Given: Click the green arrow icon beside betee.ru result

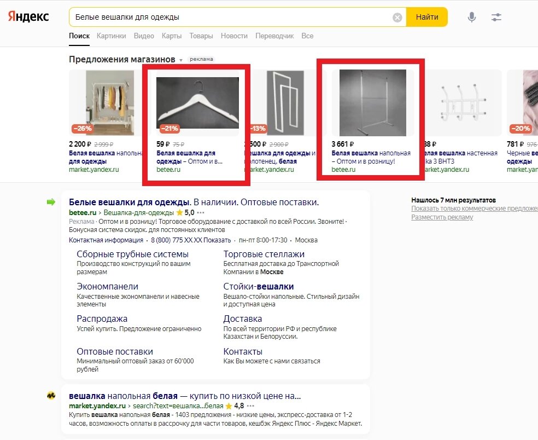Looking at the screenshot, I should [x=51, y=202].
